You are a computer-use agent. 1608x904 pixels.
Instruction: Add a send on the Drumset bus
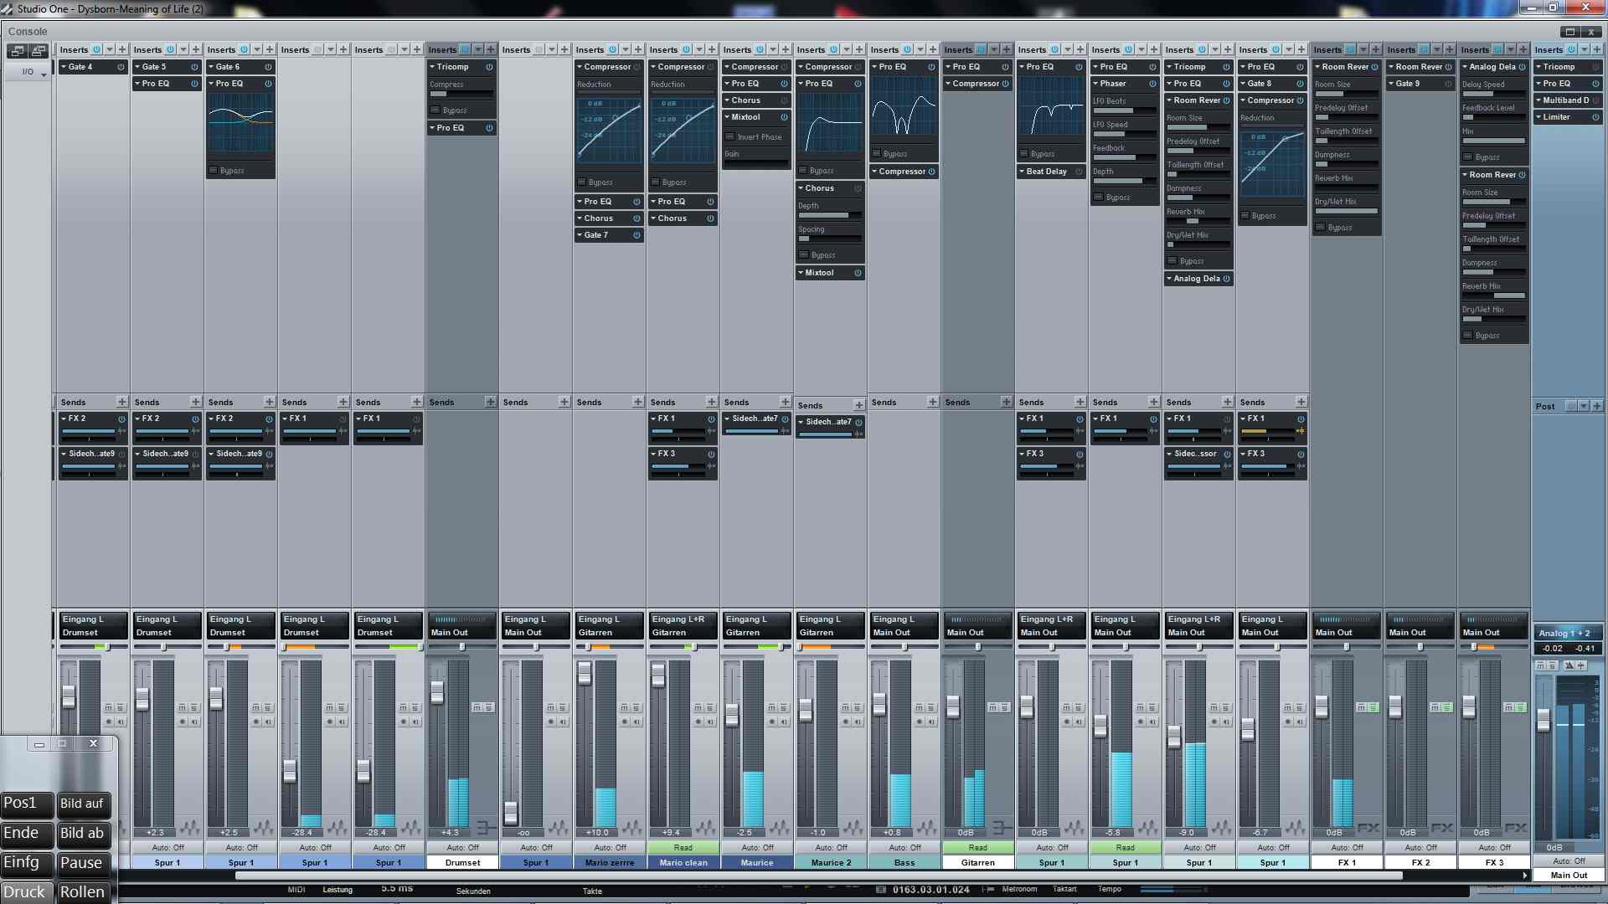click(x=491, y=403)
